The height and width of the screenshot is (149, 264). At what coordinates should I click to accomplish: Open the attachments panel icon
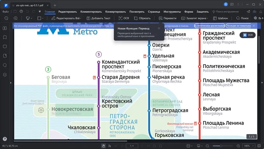(5, 56)
